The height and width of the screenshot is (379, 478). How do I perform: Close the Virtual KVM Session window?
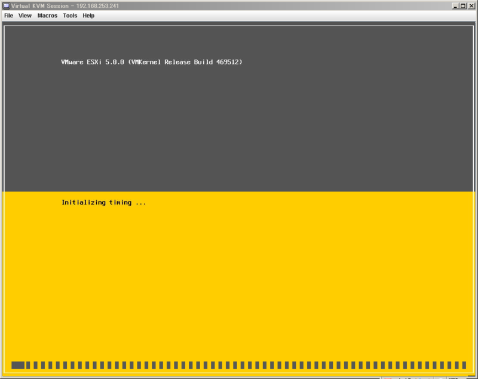coord(471,6)
